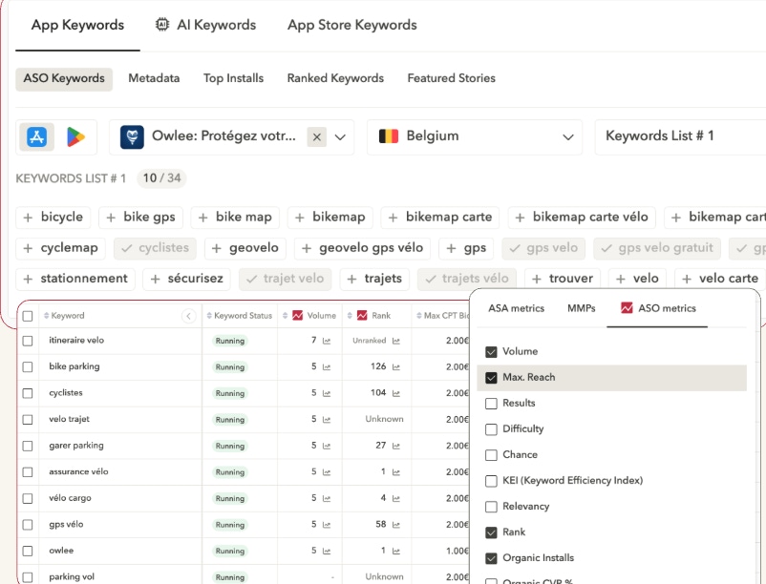Select the Apple App Store platform icon
Viewport: 766px width, 584px height.
(36, 136)
